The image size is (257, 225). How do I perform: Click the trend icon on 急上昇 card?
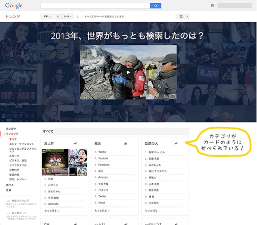pos(75,143)
